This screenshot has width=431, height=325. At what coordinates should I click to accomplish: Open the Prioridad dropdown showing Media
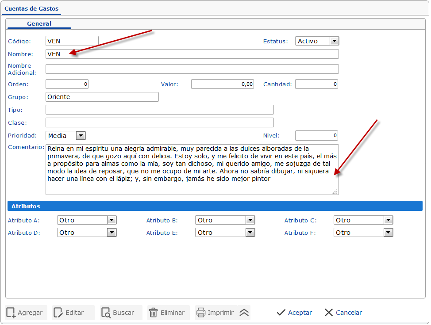pyautogui.click(x=80, y=135)
